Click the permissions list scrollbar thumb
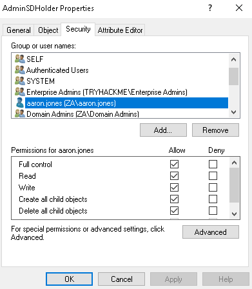The image size is (252, 289). point(234,185)
